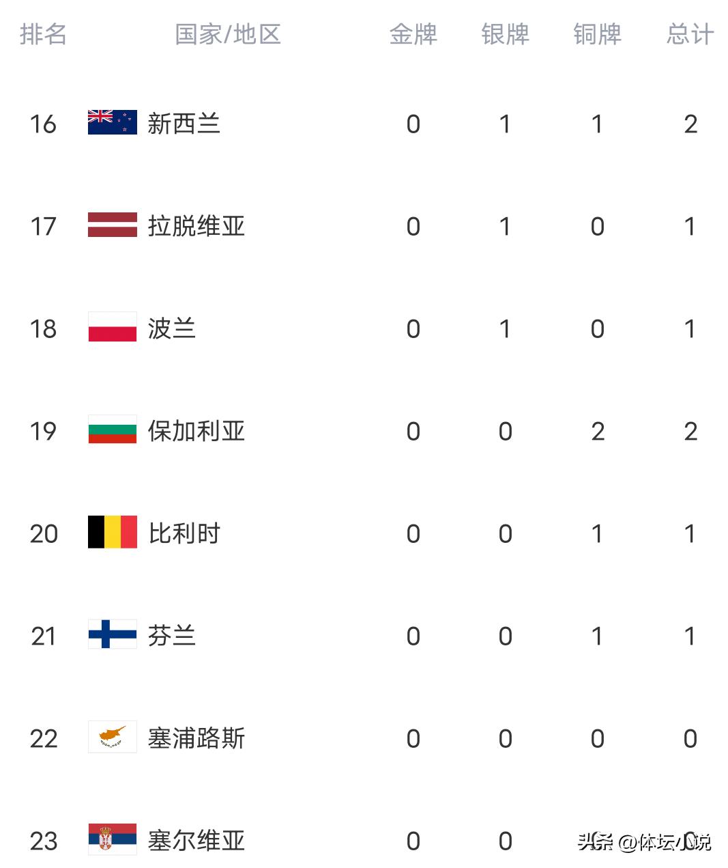Image resolution: width=728 pixels, height=868 pixels.
Task: Click the New Zealand flag icon
Action: (112, 123)
